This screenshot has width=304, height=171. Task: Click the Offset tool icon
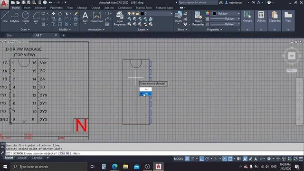click(x=76, y=24)
